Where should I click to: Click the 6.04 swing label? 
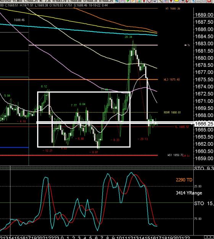pos(82,104)
